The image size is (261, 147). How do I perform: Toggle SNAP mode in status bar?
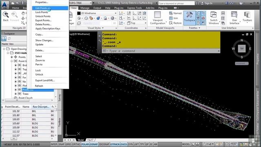62,144
